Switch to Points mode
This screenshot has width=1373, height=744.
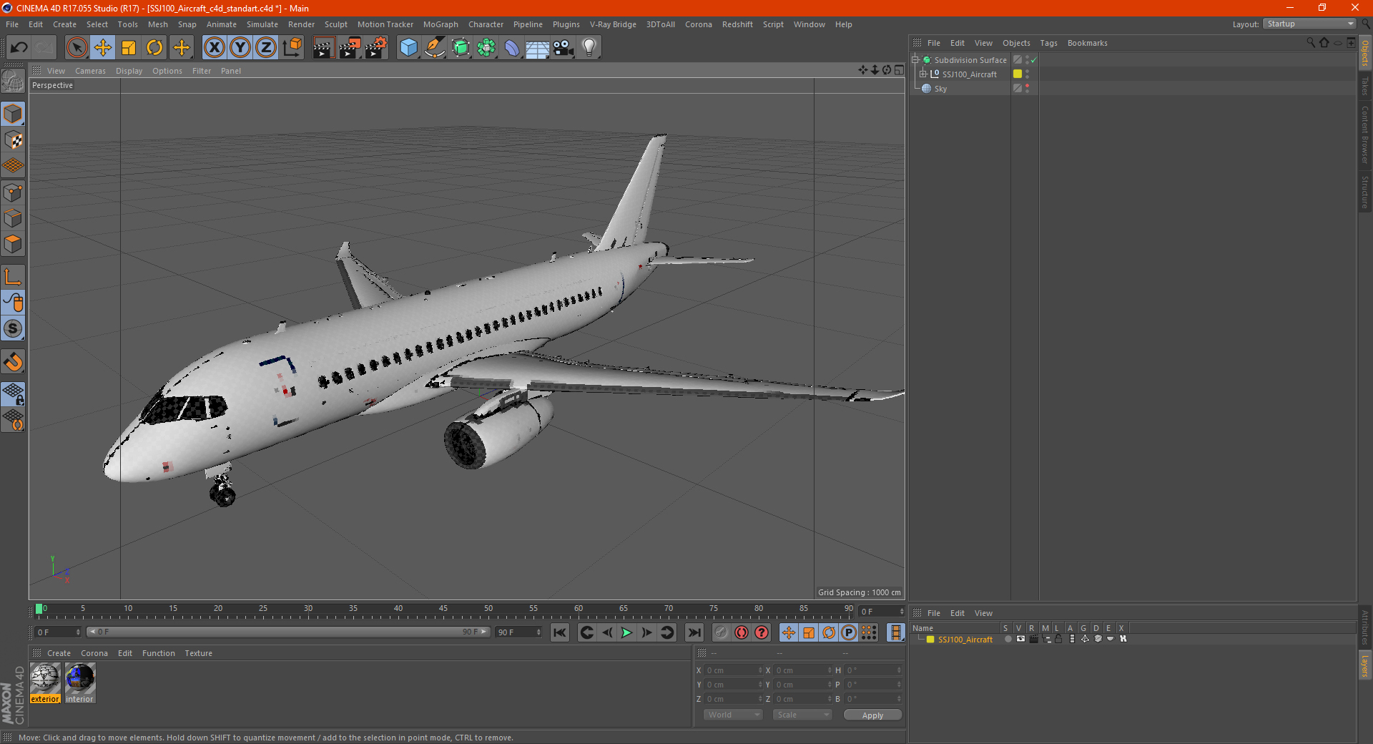(13, 192)
